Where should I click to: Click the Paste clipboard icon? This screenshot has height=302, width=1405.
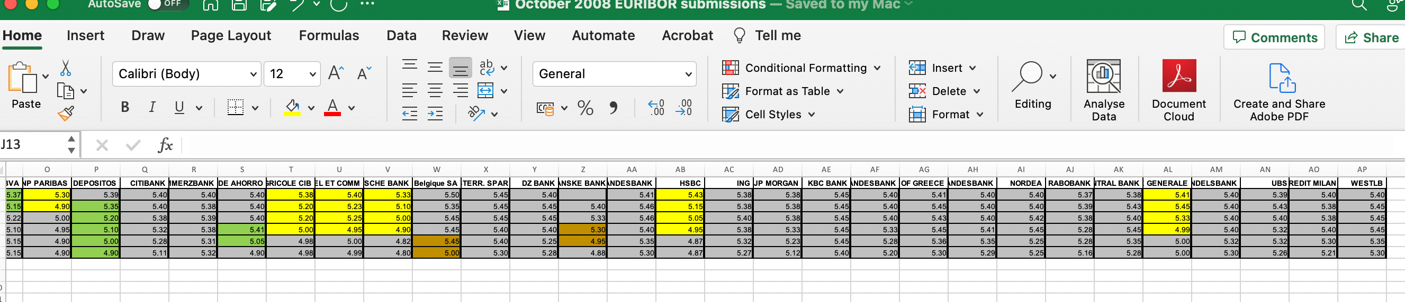(x=22, y=77)
